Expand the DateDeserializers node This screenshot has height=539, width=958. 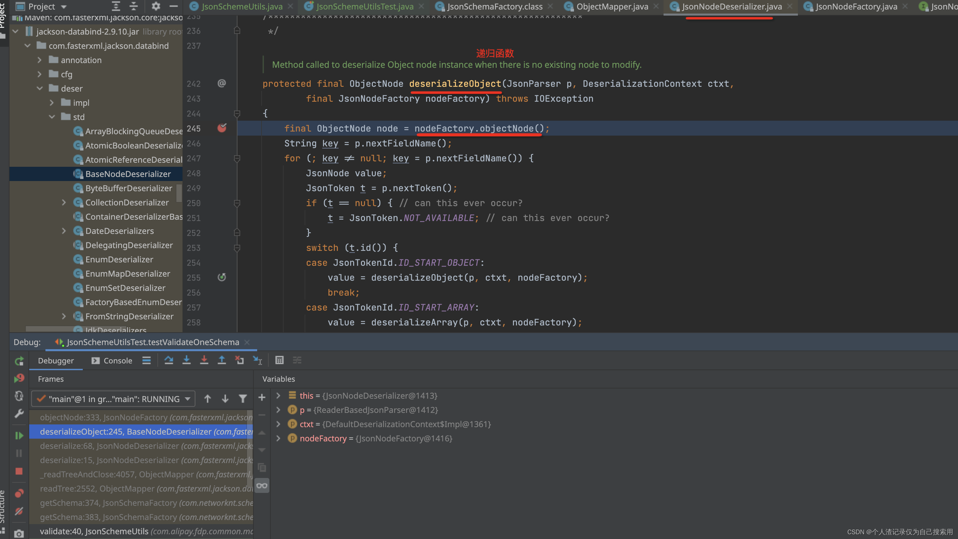pyautogui.click(x=64, y=231)
